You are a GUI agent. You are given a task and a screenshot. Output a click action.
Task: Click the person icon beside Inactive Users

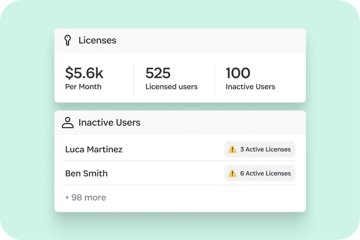coord(67,122)
